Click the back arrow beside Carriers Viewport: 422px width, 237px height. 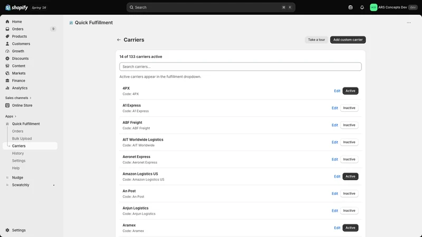(119, 40)
